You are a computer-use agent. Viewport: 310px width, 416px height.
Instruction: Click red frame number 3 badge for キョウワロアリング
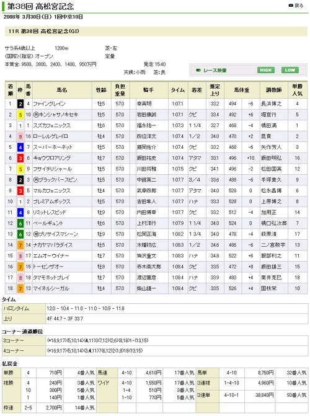point(20,158)
